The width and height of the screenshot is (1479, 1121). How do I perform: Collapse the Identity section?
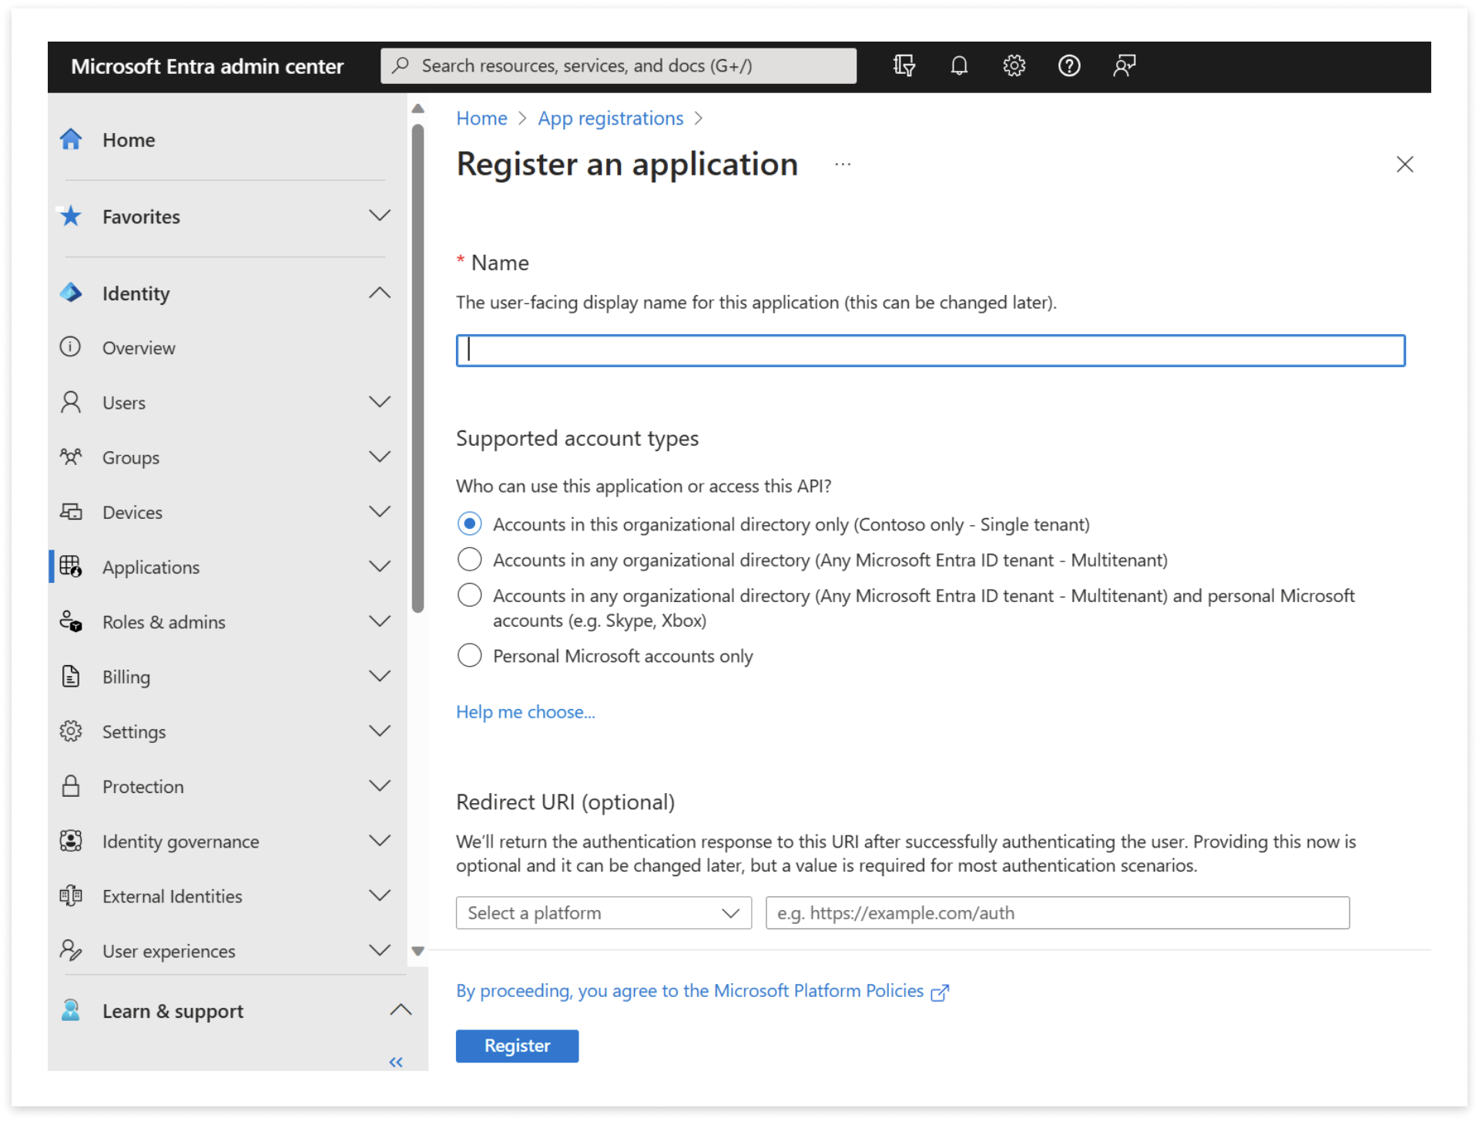click(380, 293)
